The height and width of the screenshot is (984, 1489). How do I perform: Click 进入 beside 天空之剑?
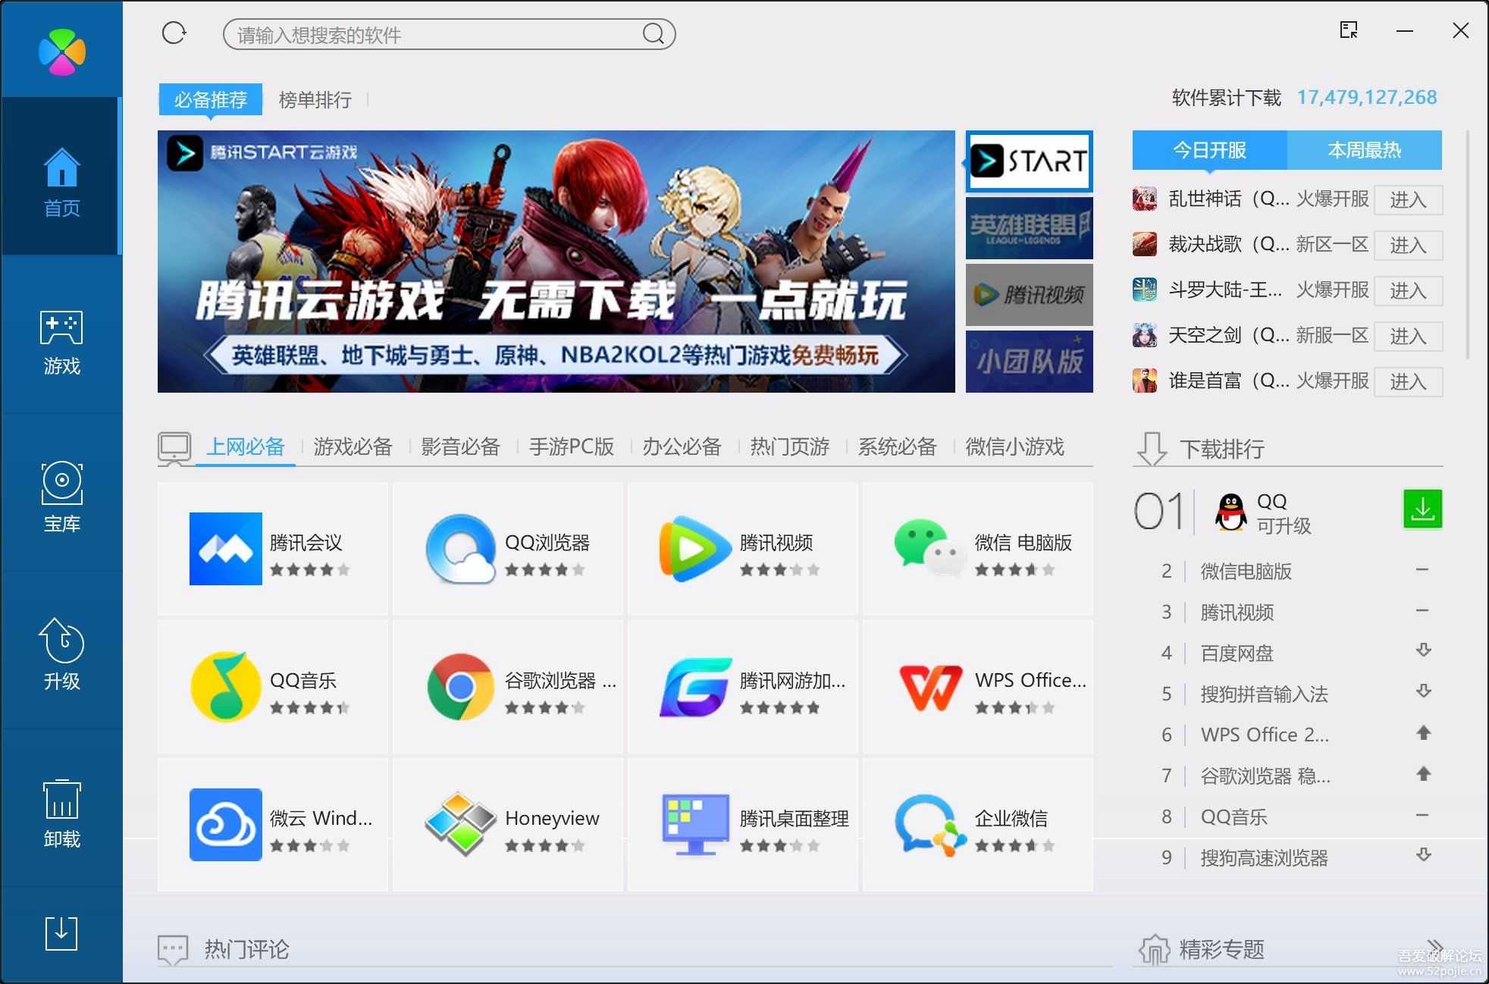[1409, 336]
